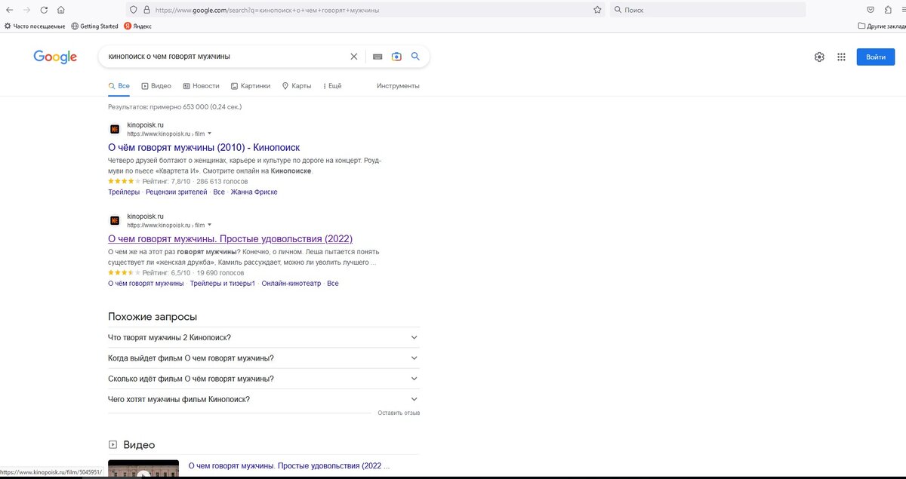Image resolution: width=906 pixels, height=479 pixels.
Task: Open the Жанна Фриске sitelink
Action: (x=254, y=192)
